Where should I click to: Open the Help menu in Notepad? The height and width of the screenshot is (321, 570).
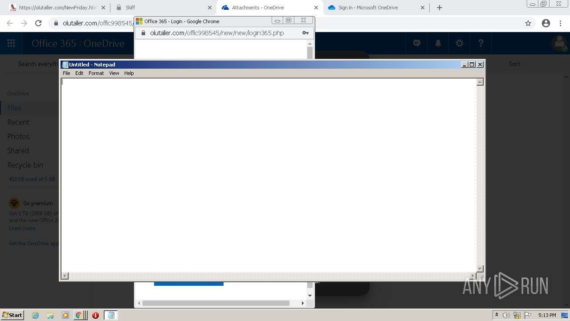pos(129,73)
